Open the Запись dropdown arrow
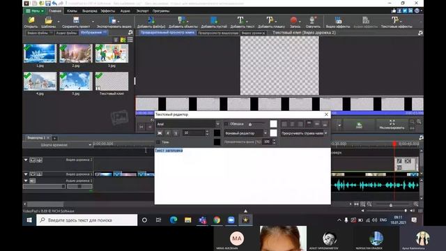446x251 pixels. pyautogui.click(x=300, y=22)
